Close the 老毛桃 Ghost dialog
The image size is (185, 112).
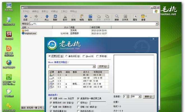(x=153, y=39)
